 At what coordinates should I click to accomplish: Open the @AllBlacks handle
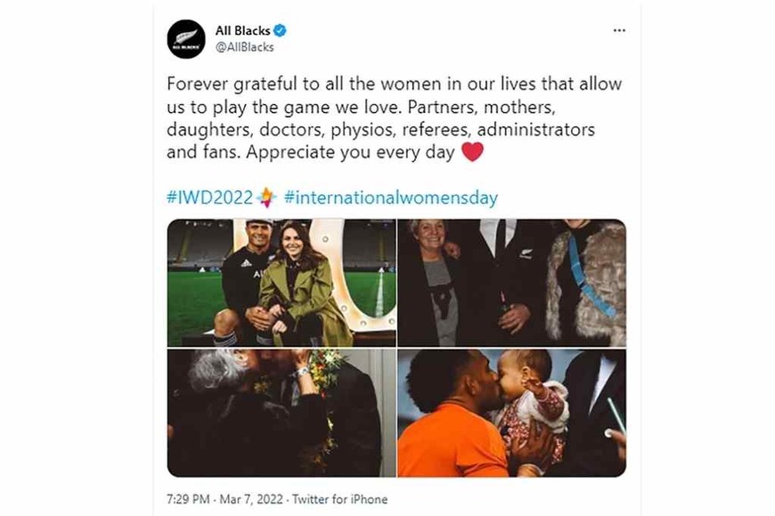click(x=245, y=47)
